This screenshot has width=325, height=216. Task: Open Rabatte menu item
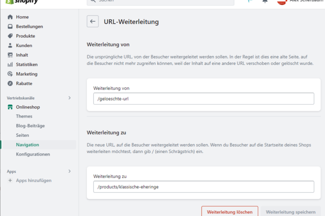pos(24,84)
